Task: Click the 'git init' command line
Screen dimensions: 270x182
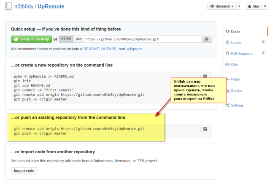Action: coord(22,81)
